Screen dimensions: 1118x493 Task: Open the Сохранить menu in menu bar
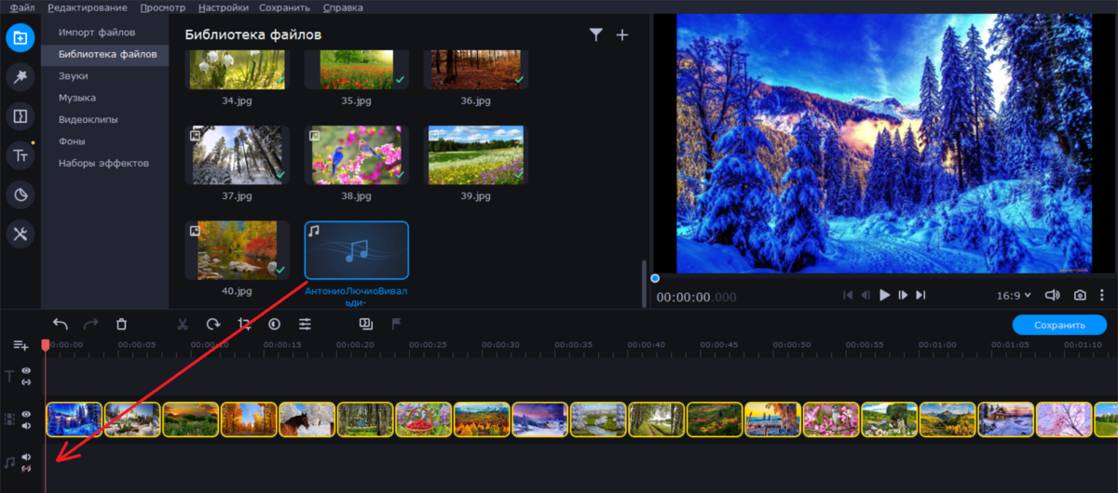point(285,7)
